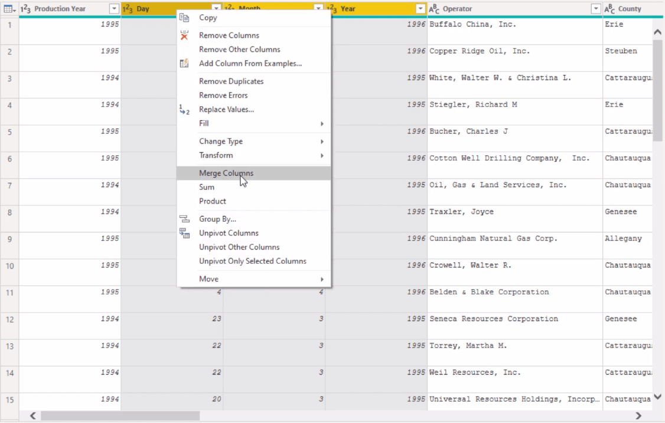This screenshot has height=423, width=665.
Task: Select Unpivot Columns
Action: tap(253, 232)
